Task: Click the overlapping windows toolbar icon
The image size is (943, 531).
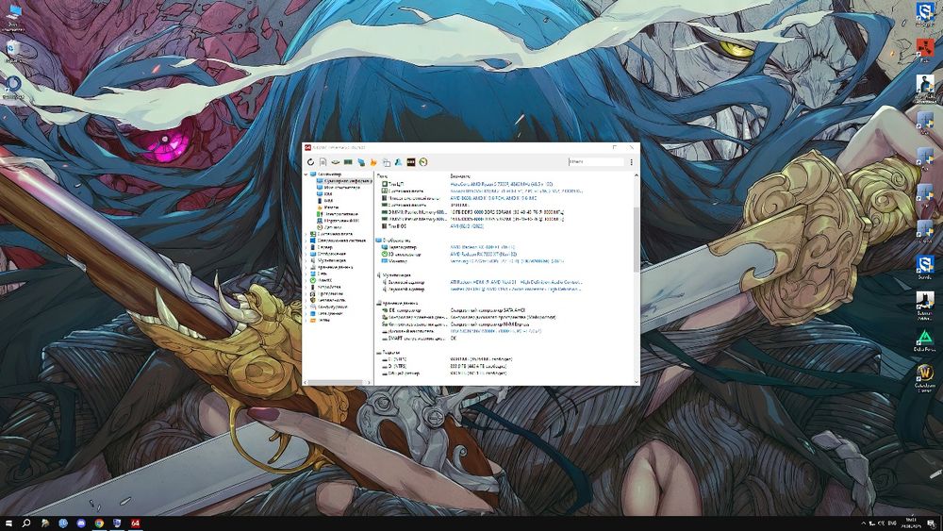Action: click(x=386, y=162)
